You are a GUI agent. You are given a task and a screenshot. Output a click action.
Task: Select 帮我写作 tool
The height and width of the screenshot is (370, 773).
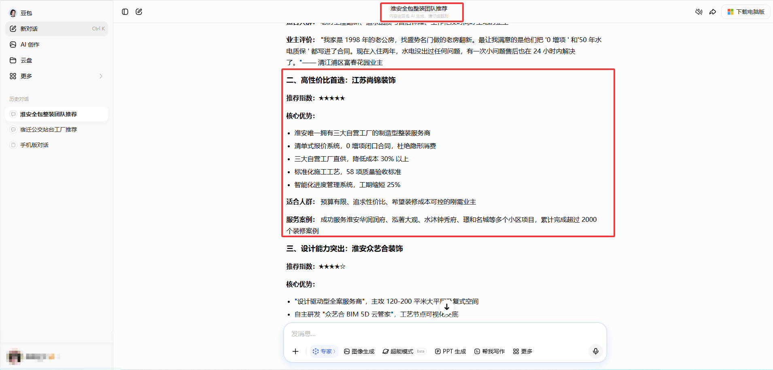click(x=489, y=351)
